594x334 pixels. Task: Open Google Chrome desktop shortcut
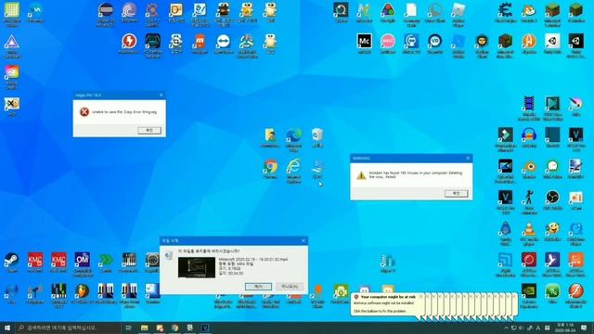click(x=270, y=167)
